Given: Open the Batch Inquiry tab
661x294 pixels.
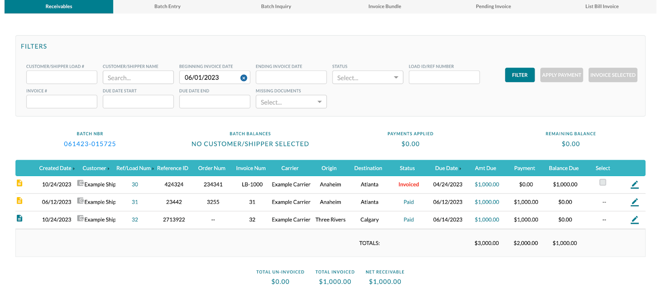Looking at the screenshot, I should click(276, 7).
